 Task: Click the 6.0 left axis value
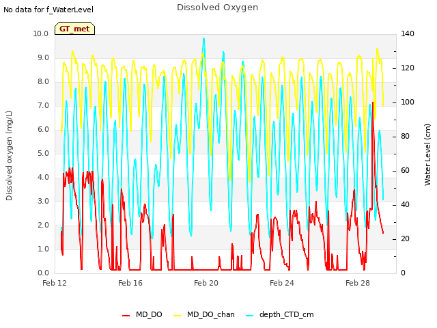pos(43,129)
